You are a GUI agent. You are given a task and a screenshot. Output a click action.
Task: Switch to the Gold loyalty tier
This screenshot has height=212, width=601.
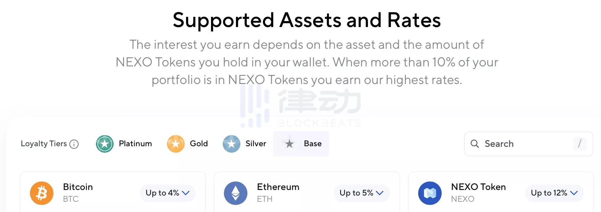(199, 144)
